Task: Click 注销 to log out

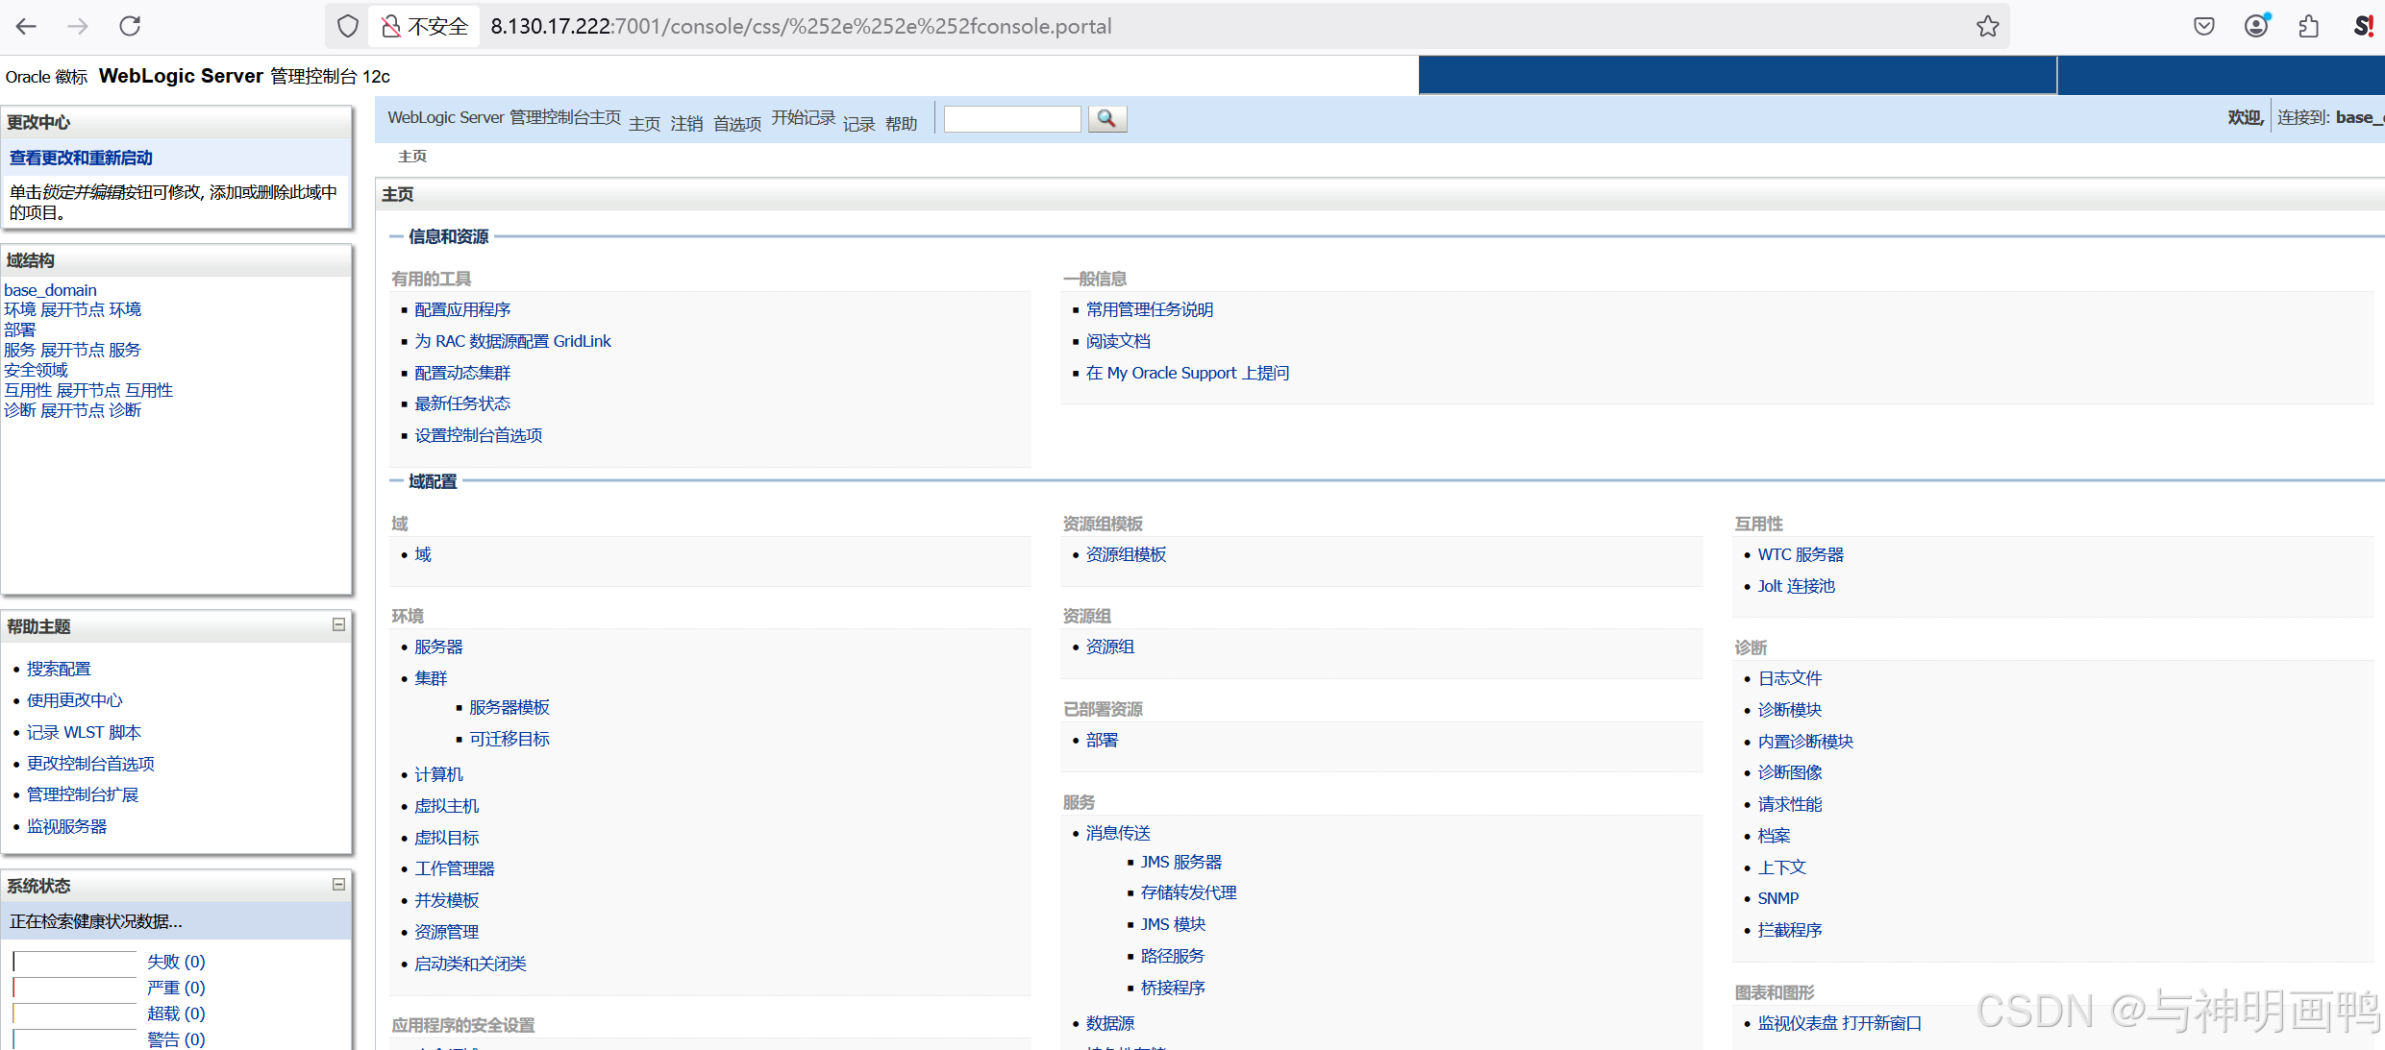Action: click(686, 124)
